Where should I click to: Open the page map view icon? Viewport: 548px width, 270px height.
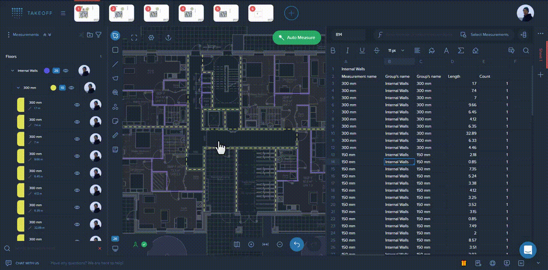coord(237,244)
